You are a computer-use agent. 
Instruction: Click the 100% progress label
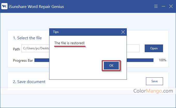[x=162, y=60]
